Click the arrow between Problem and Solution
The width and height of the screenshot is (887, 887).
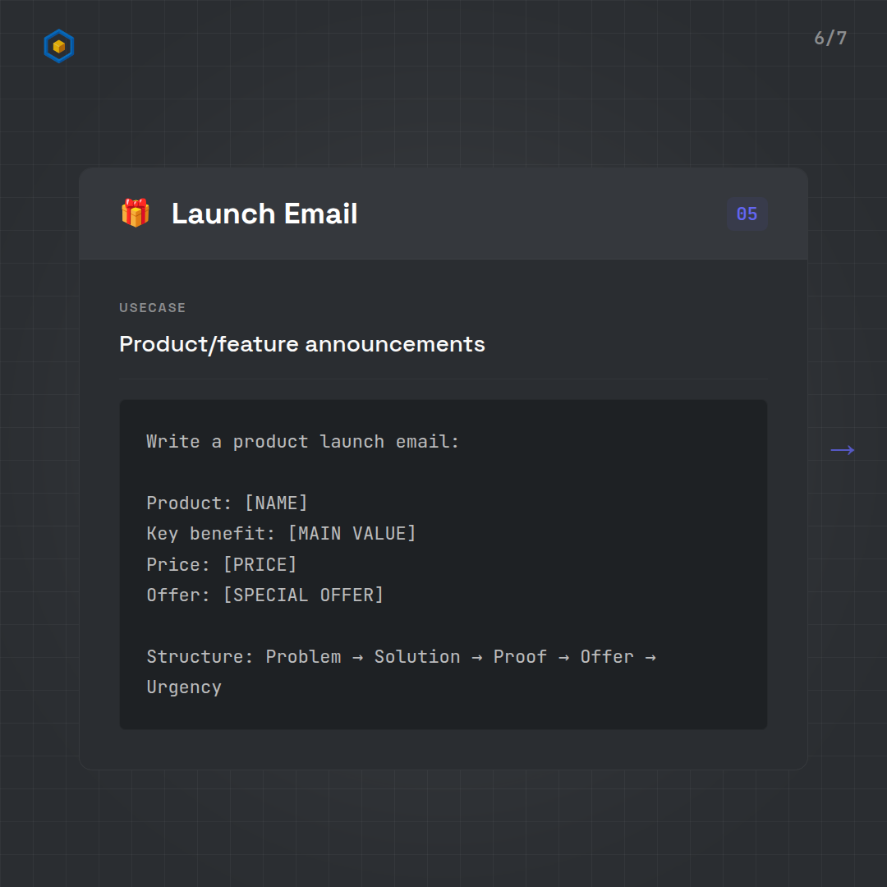tap(357, 657)
